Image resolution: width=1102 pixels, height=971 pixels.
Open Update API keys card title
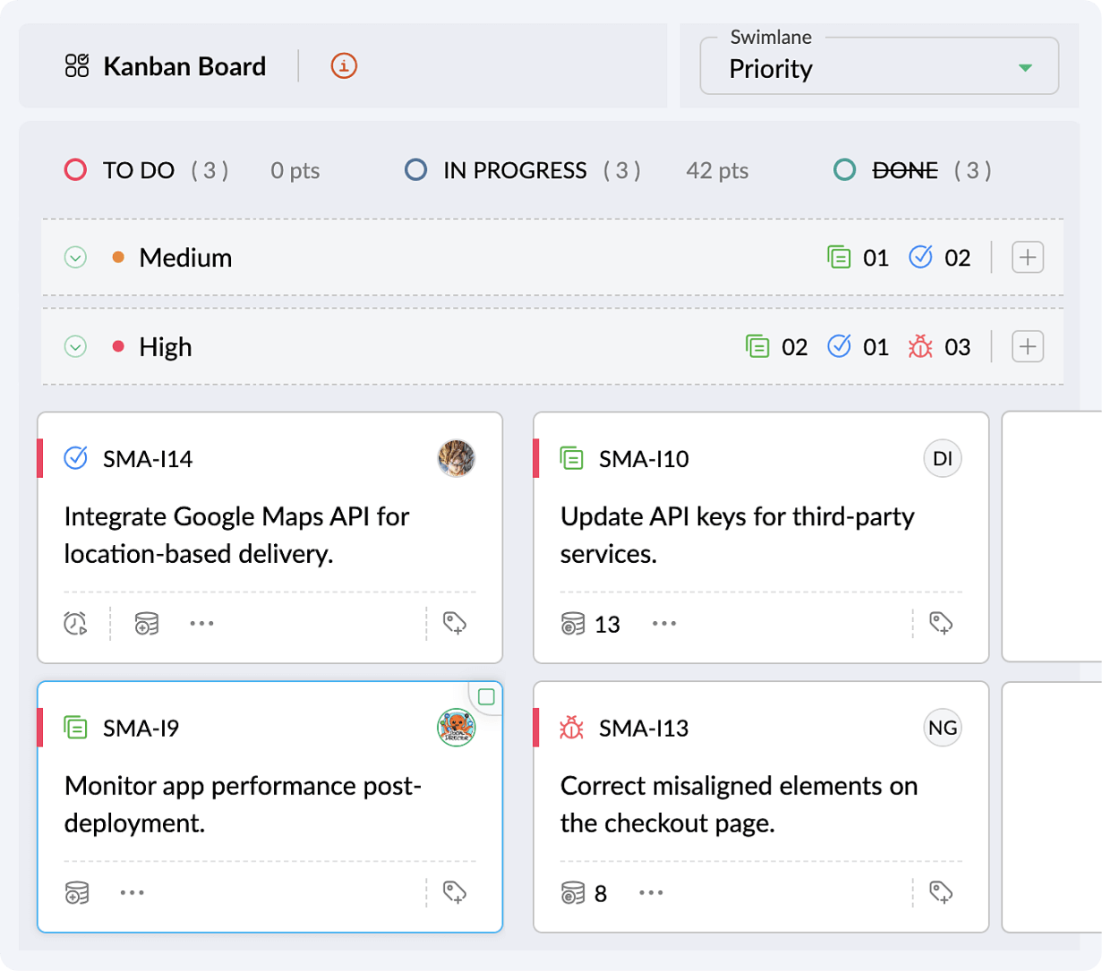pos(738,535)
